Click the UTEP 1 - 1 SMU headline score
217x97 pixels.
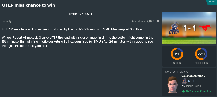80,14
